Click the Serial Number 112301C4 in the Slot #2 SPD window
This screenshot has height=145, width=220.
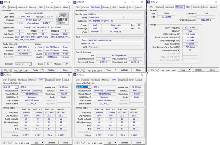[x=31, y=104]
